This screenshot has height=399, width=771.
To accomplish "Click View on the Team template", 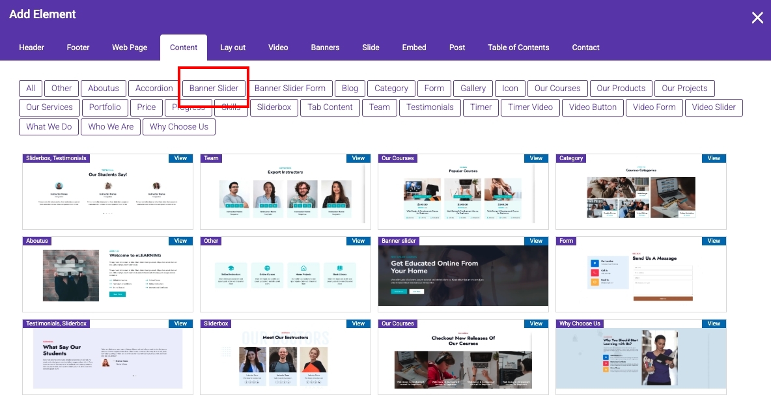I will (358, 158).
